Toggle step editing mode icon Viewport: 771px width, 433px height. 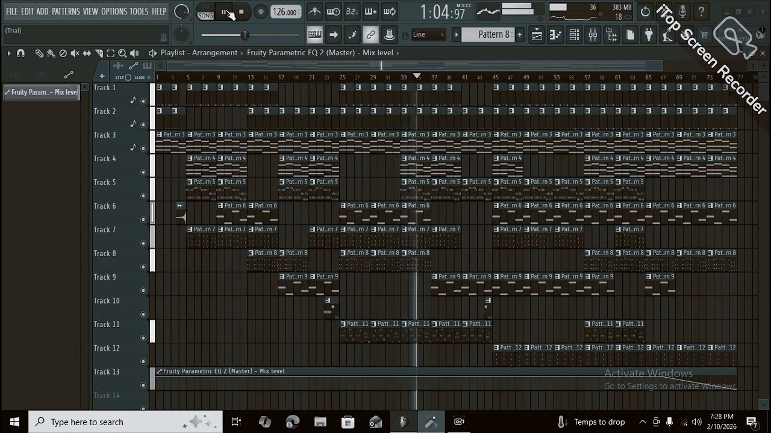click(x=352, y=35)
